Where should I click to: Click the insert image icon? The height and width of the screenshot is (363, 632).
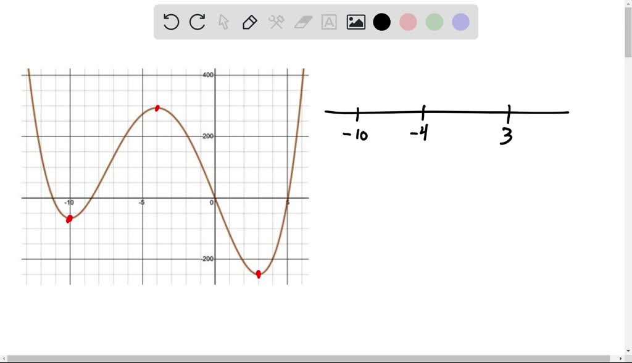(356, 22)
